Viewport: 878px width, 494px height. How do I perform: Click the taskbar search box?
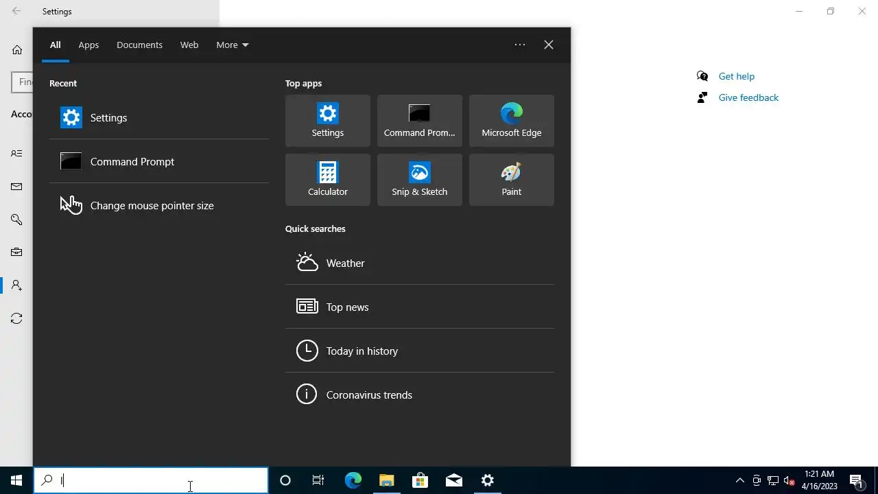click(x=151, y=480)
